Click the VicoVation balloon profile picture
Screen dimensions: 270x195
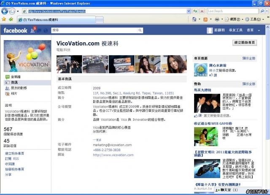(x=27, y=56)
